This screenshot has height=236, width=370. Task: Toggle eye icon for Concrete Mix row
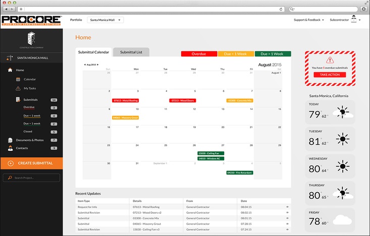click(x=287, y=218)
